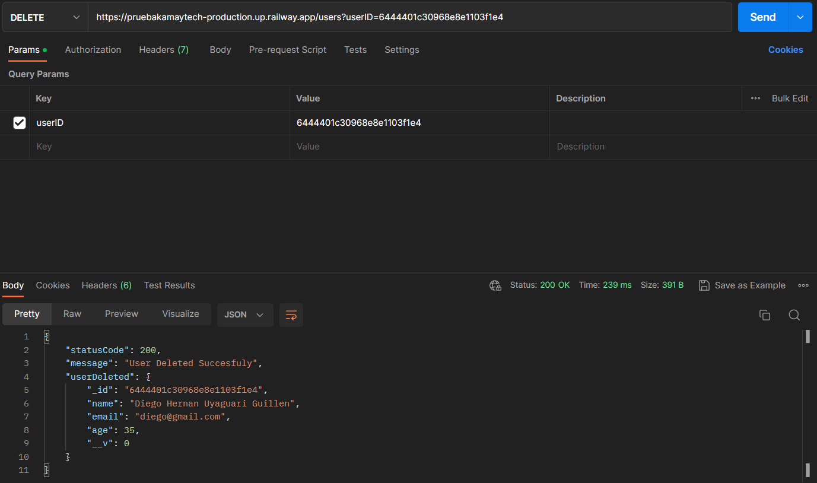The width and height of the screenshot is (817, 483).
Task: Open Bulk Edit for query params
Action: (x=789, y=98)
